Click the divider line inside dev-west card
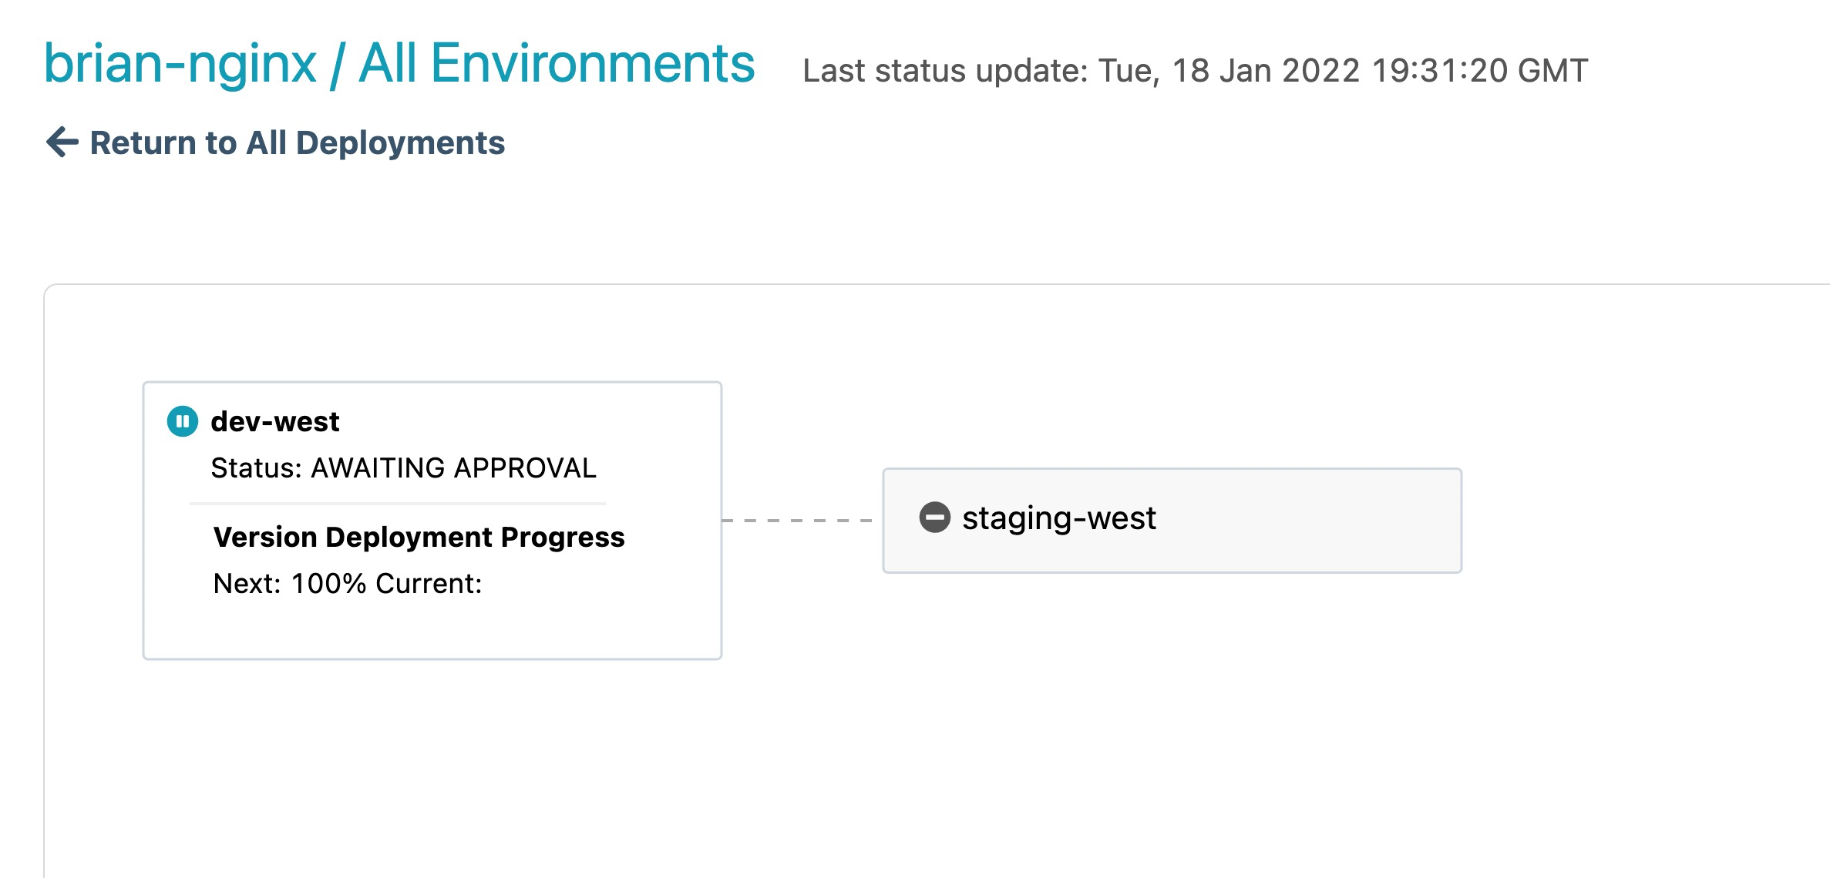This screenshot has width=1830, height=878. pyautogui.click(x=398, y=504)
